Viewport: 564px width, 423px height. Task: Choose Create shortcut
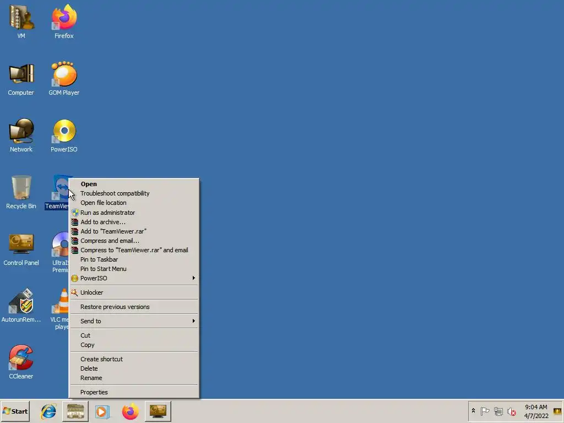pyautogui.click(x=134, y=359)
